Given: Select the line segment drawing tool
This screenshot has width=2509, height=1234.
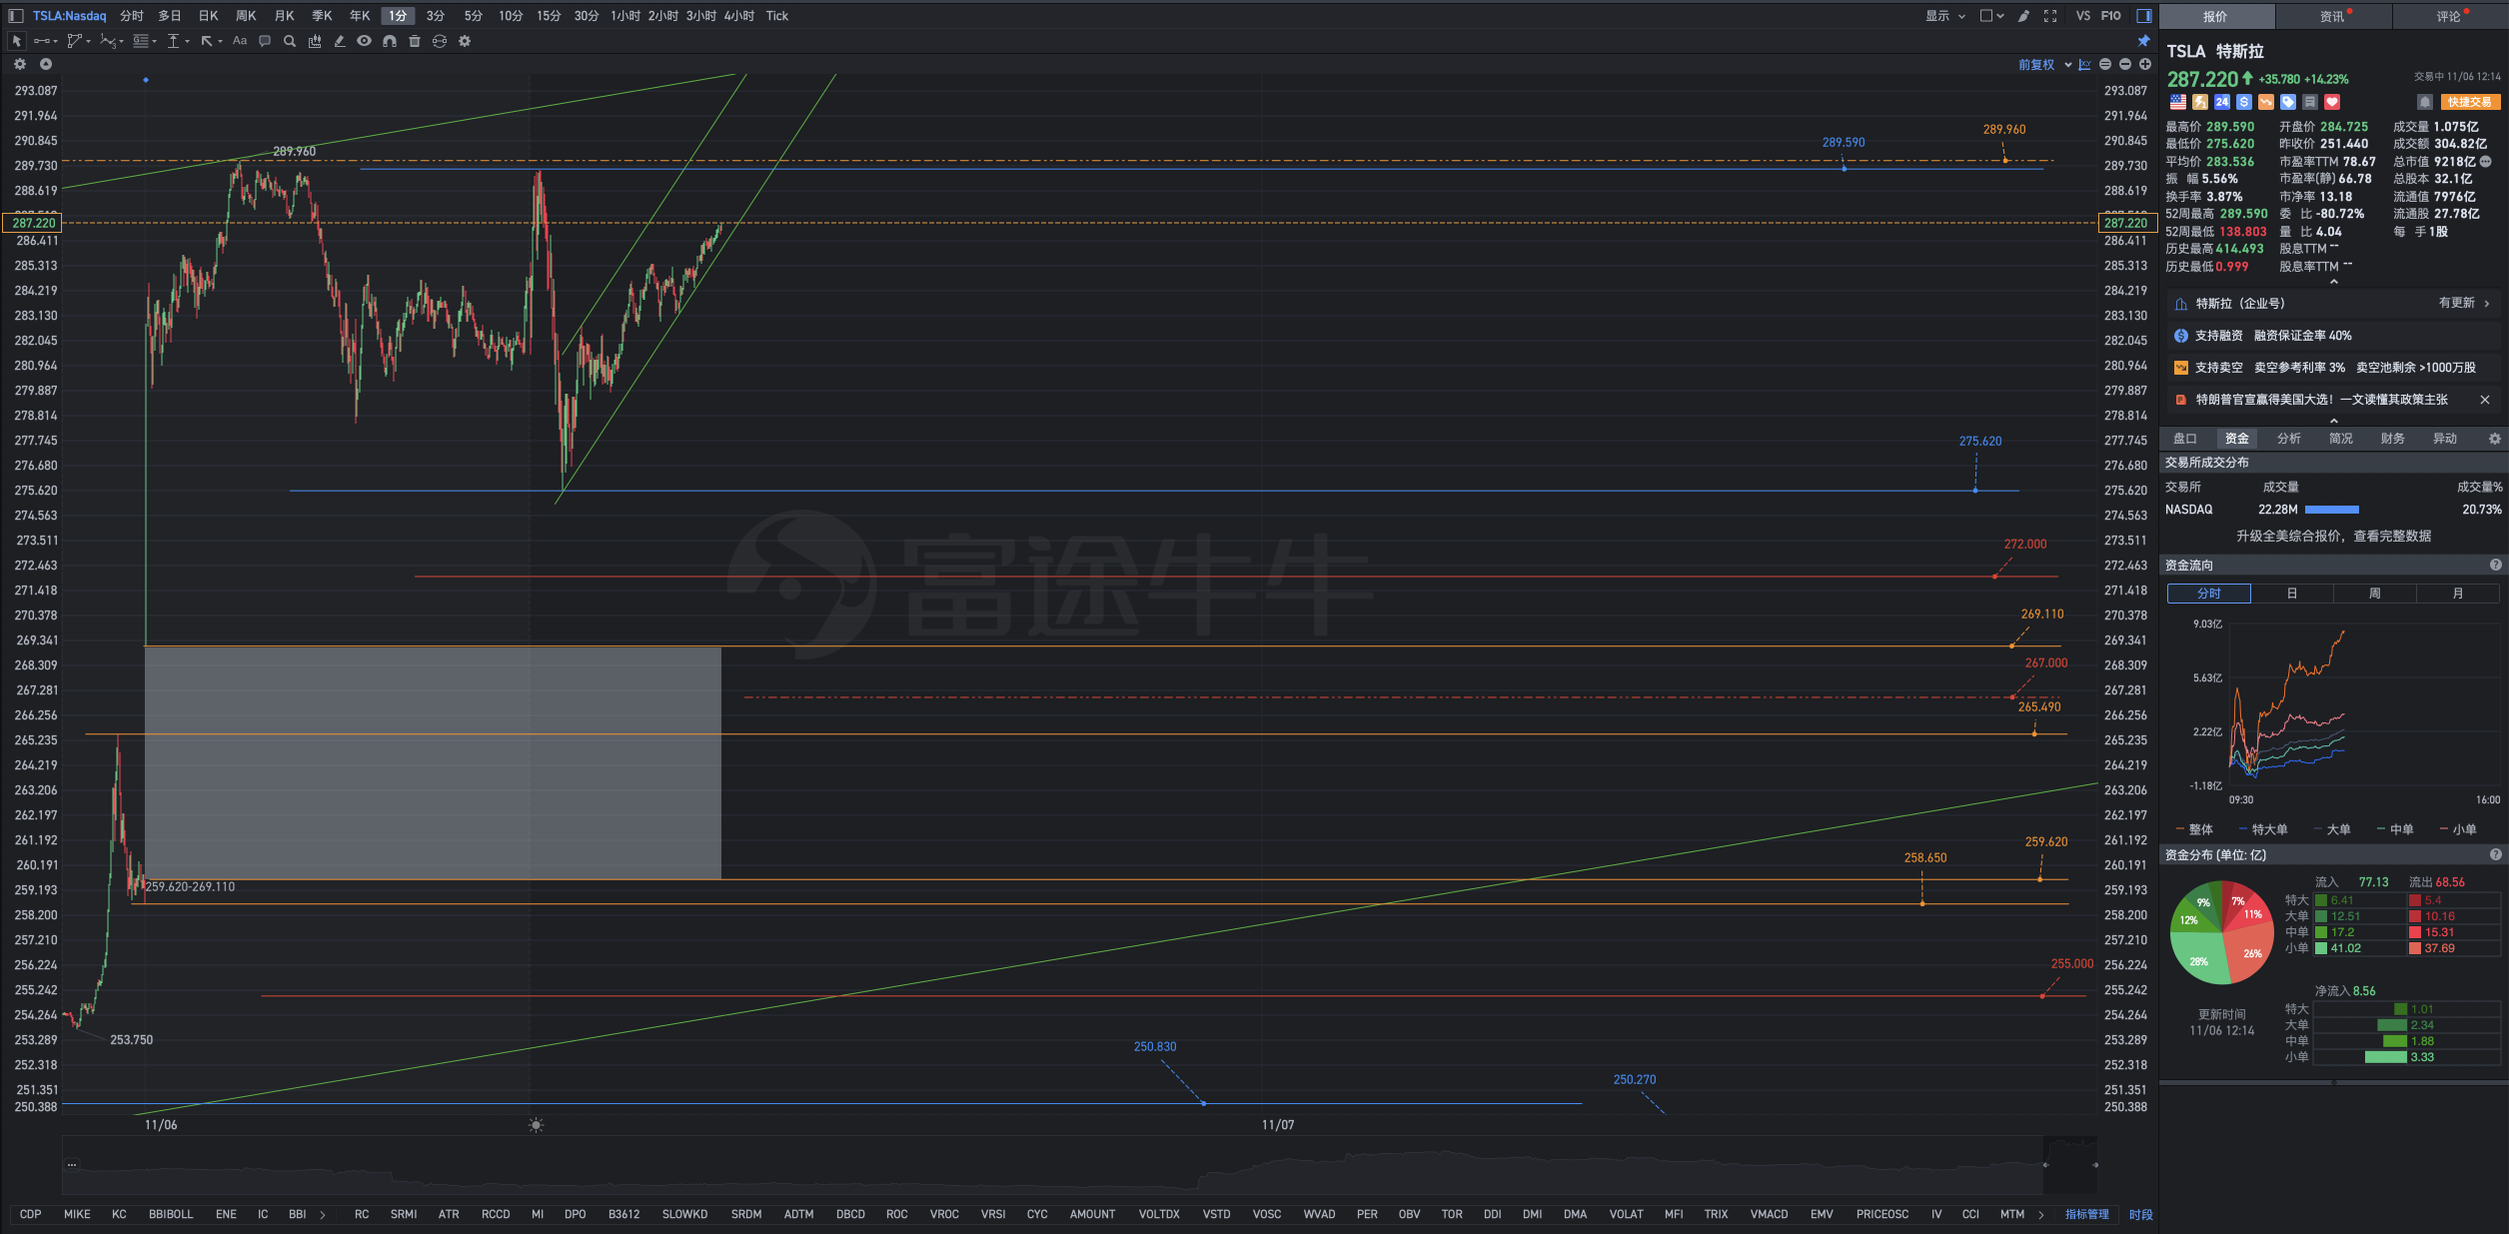Looking at the screenshot, I should pos(42,41).
